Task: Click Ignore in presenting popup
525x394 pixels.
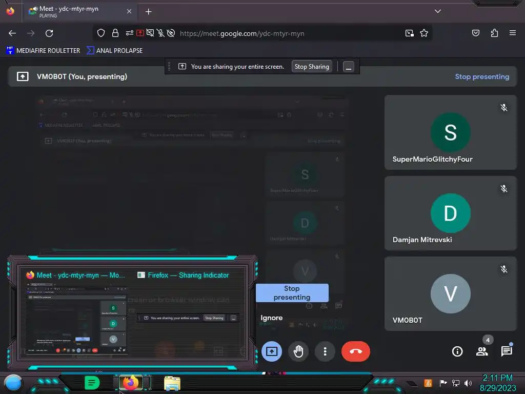Action: 272,318
